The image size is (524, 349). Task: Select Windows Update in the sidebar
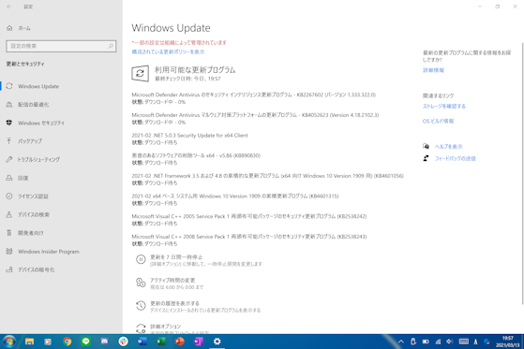click(x=38, y=86)
